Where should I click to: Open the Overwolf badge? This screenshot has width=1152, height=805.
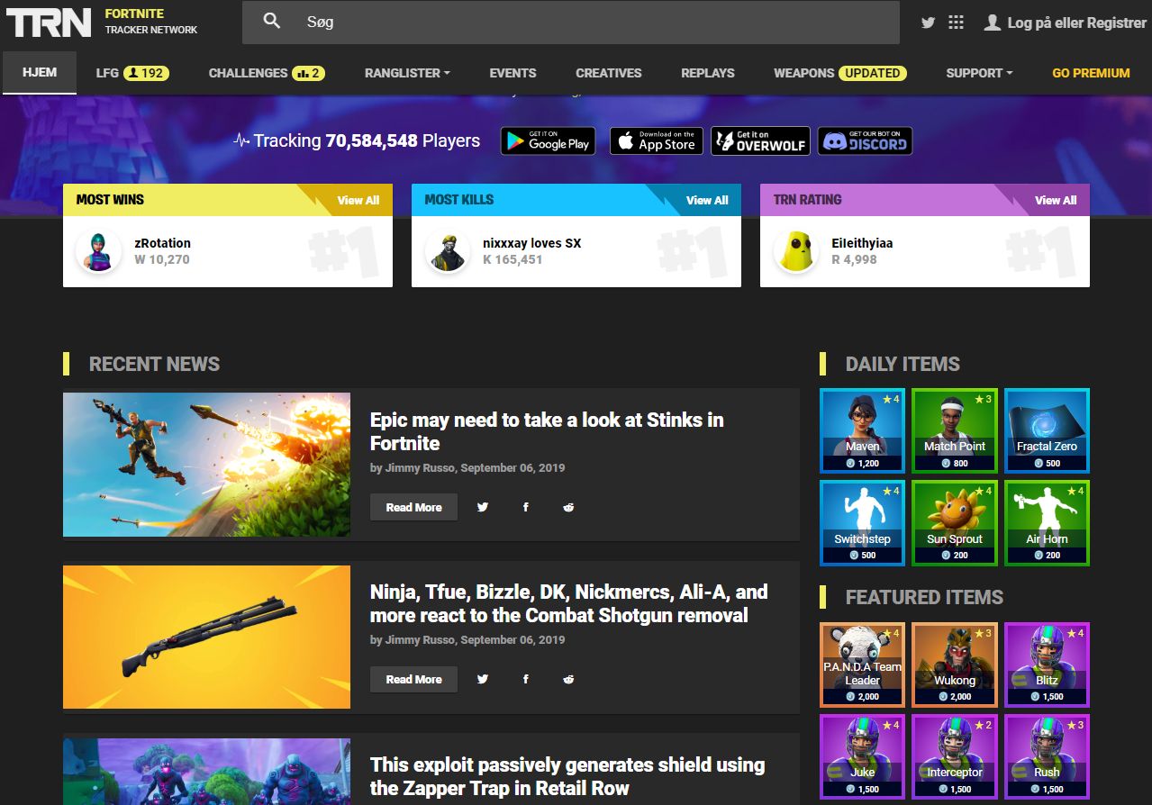(x=760, y=140)
